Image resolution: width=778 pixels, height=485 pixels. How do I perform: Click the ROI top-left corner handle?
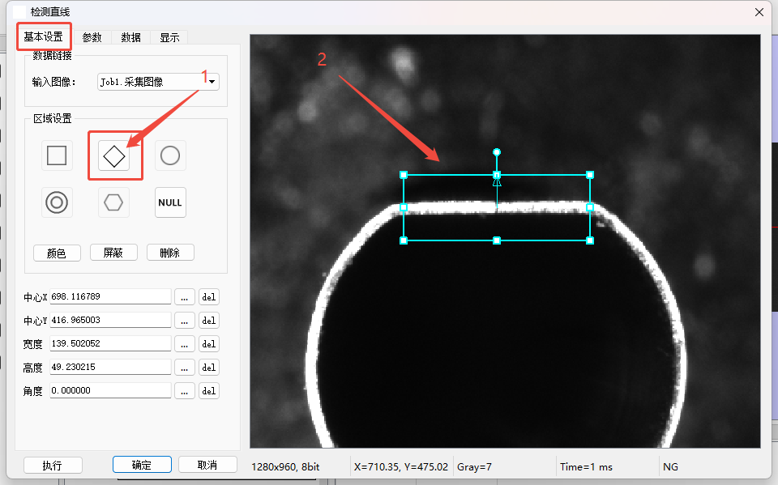[x=404, y=175]
